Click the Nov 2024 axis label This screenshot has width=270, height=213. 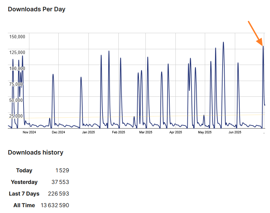click(x=29, y=132)
